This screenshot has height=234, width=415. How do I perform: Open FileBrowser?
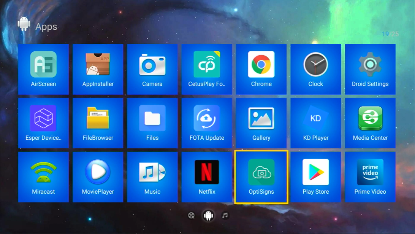[98, 123]
